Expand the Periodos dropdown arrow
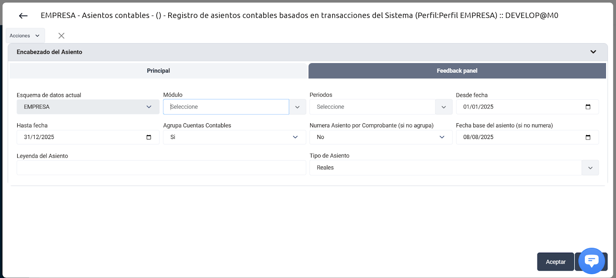The width and height of the screenshot is (616, 278). click(444, 107)
